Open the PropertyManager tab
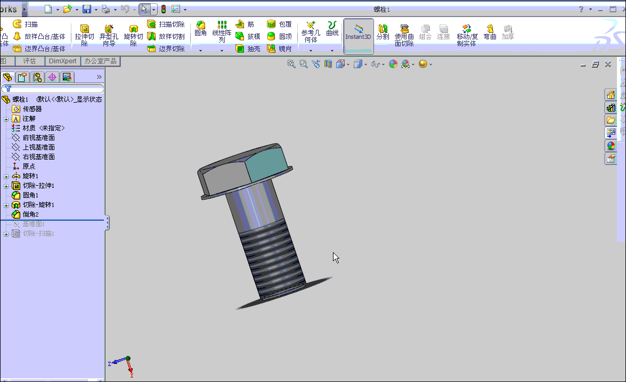The width and height of the screenshot is (626, 382). (x=22, y=77)
